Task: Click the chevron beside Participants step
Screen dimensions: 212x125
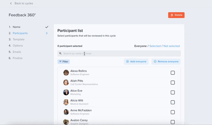Action: coord(47,33)
